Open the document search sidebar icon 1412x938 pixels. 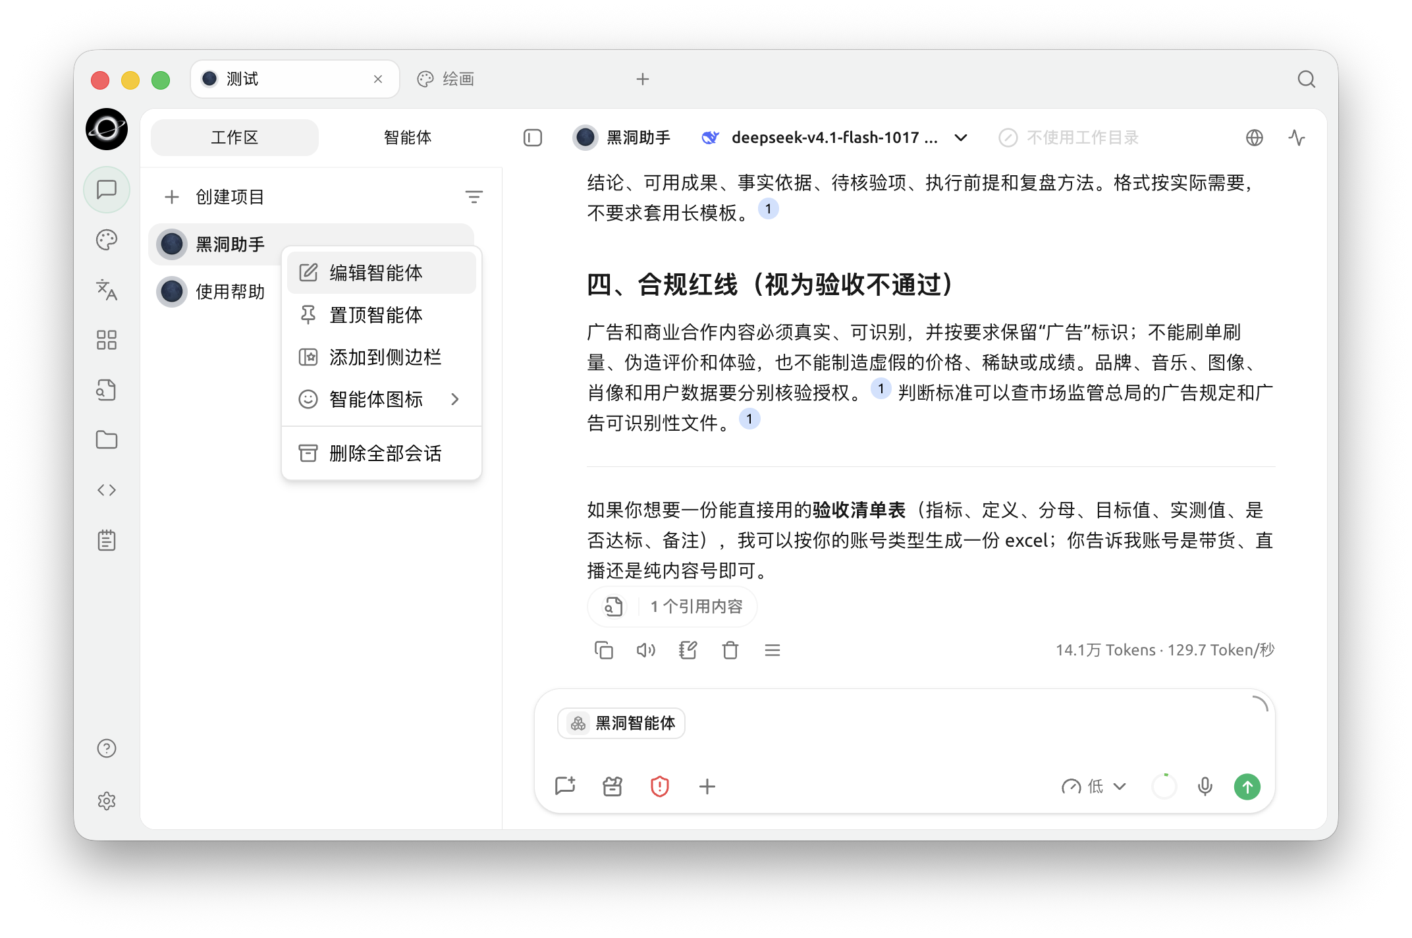tap(107, 390)
